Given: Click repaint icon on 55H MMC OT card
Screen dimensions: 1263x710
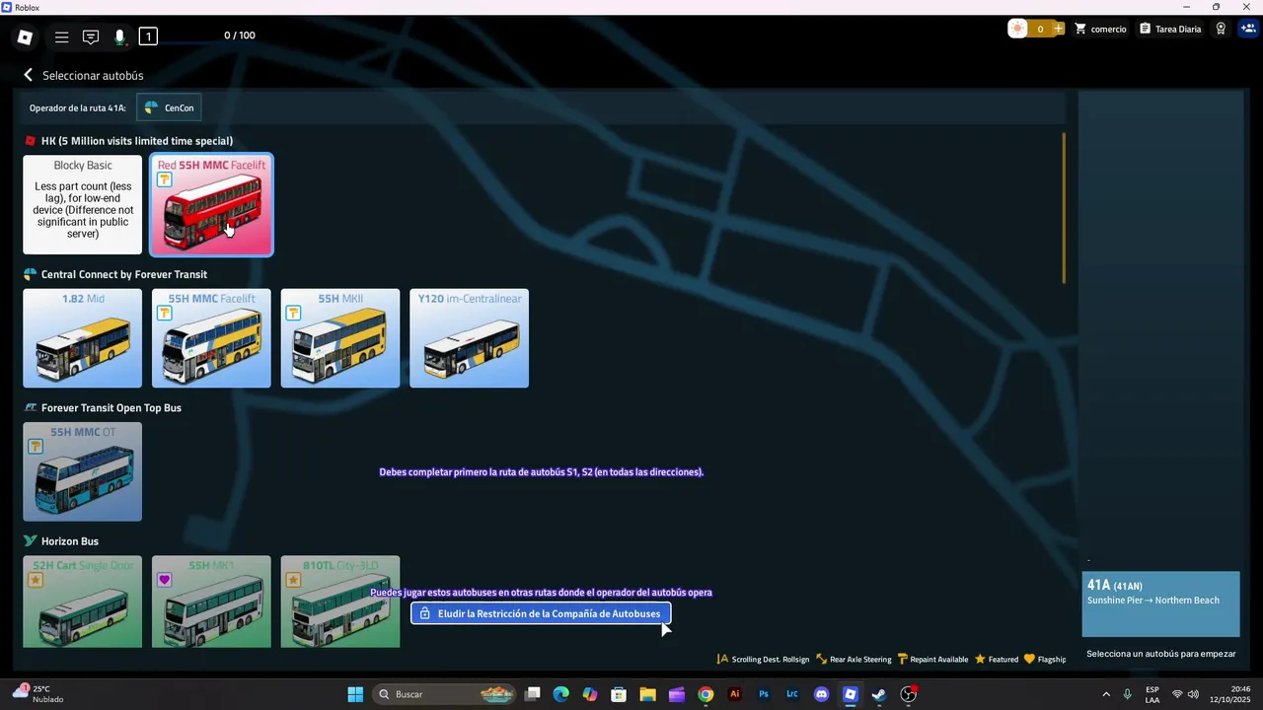Looking at the screenshot, I should (x=36, y=446).
